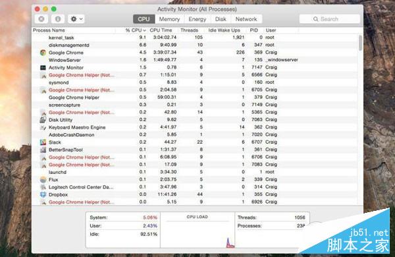395x257 pixels.
Task: Open the Energy tab
Action: coord(197,19)
